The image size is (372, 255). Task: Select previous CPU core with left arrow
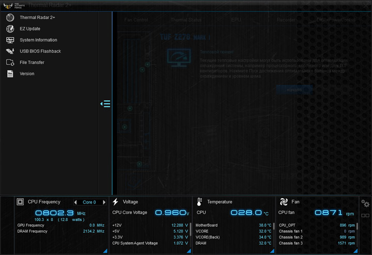(75, 202)
